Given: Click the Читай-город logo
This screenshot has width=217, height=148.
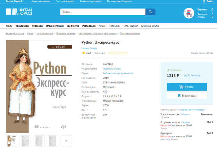Looking at the screenshot, I should [19, 12].
